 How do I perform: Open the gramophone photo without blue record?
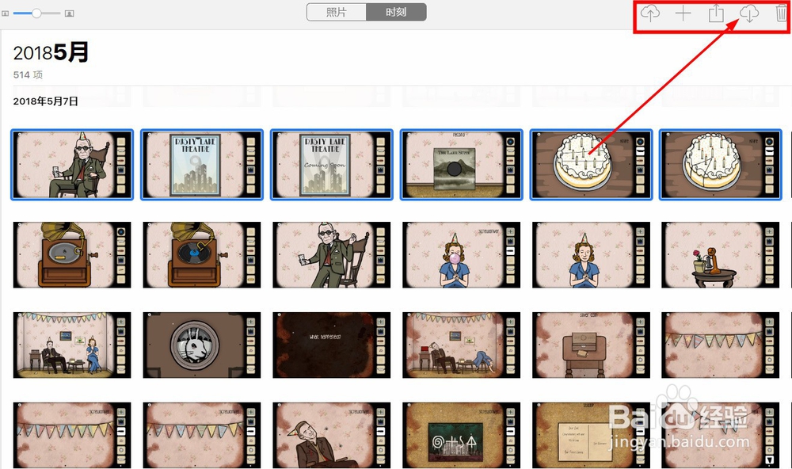point(72,255)
